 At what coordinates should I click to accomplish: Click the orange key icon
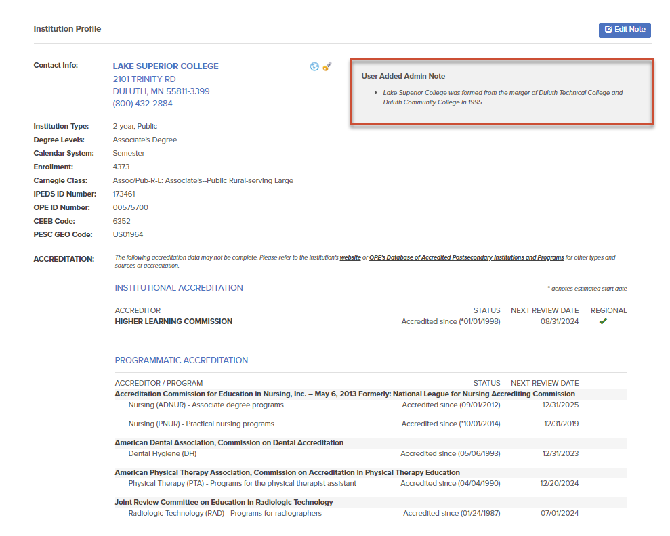pos(327,66)
